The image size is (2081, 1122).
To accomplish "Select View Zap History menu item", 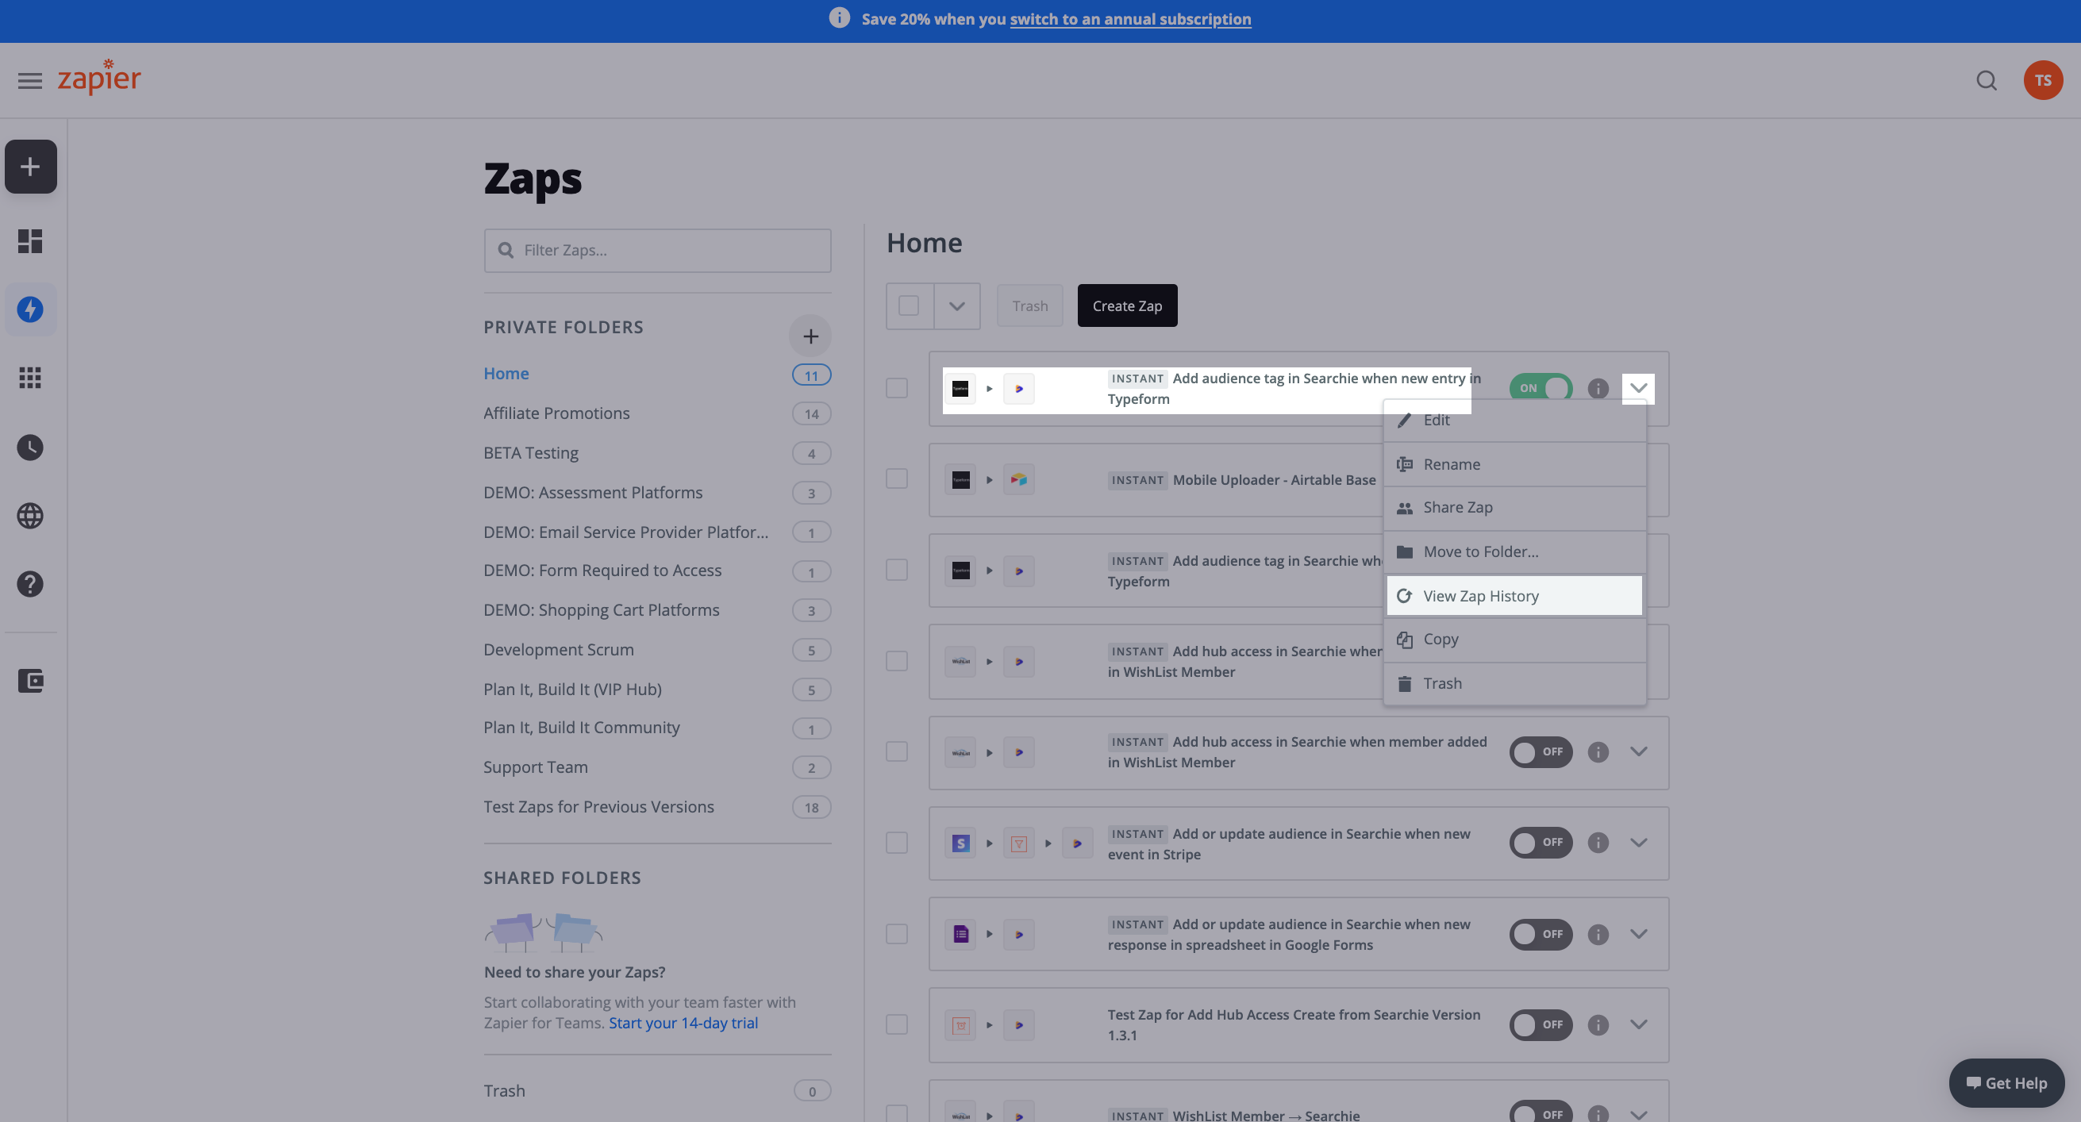I will tap(1514, 595).
